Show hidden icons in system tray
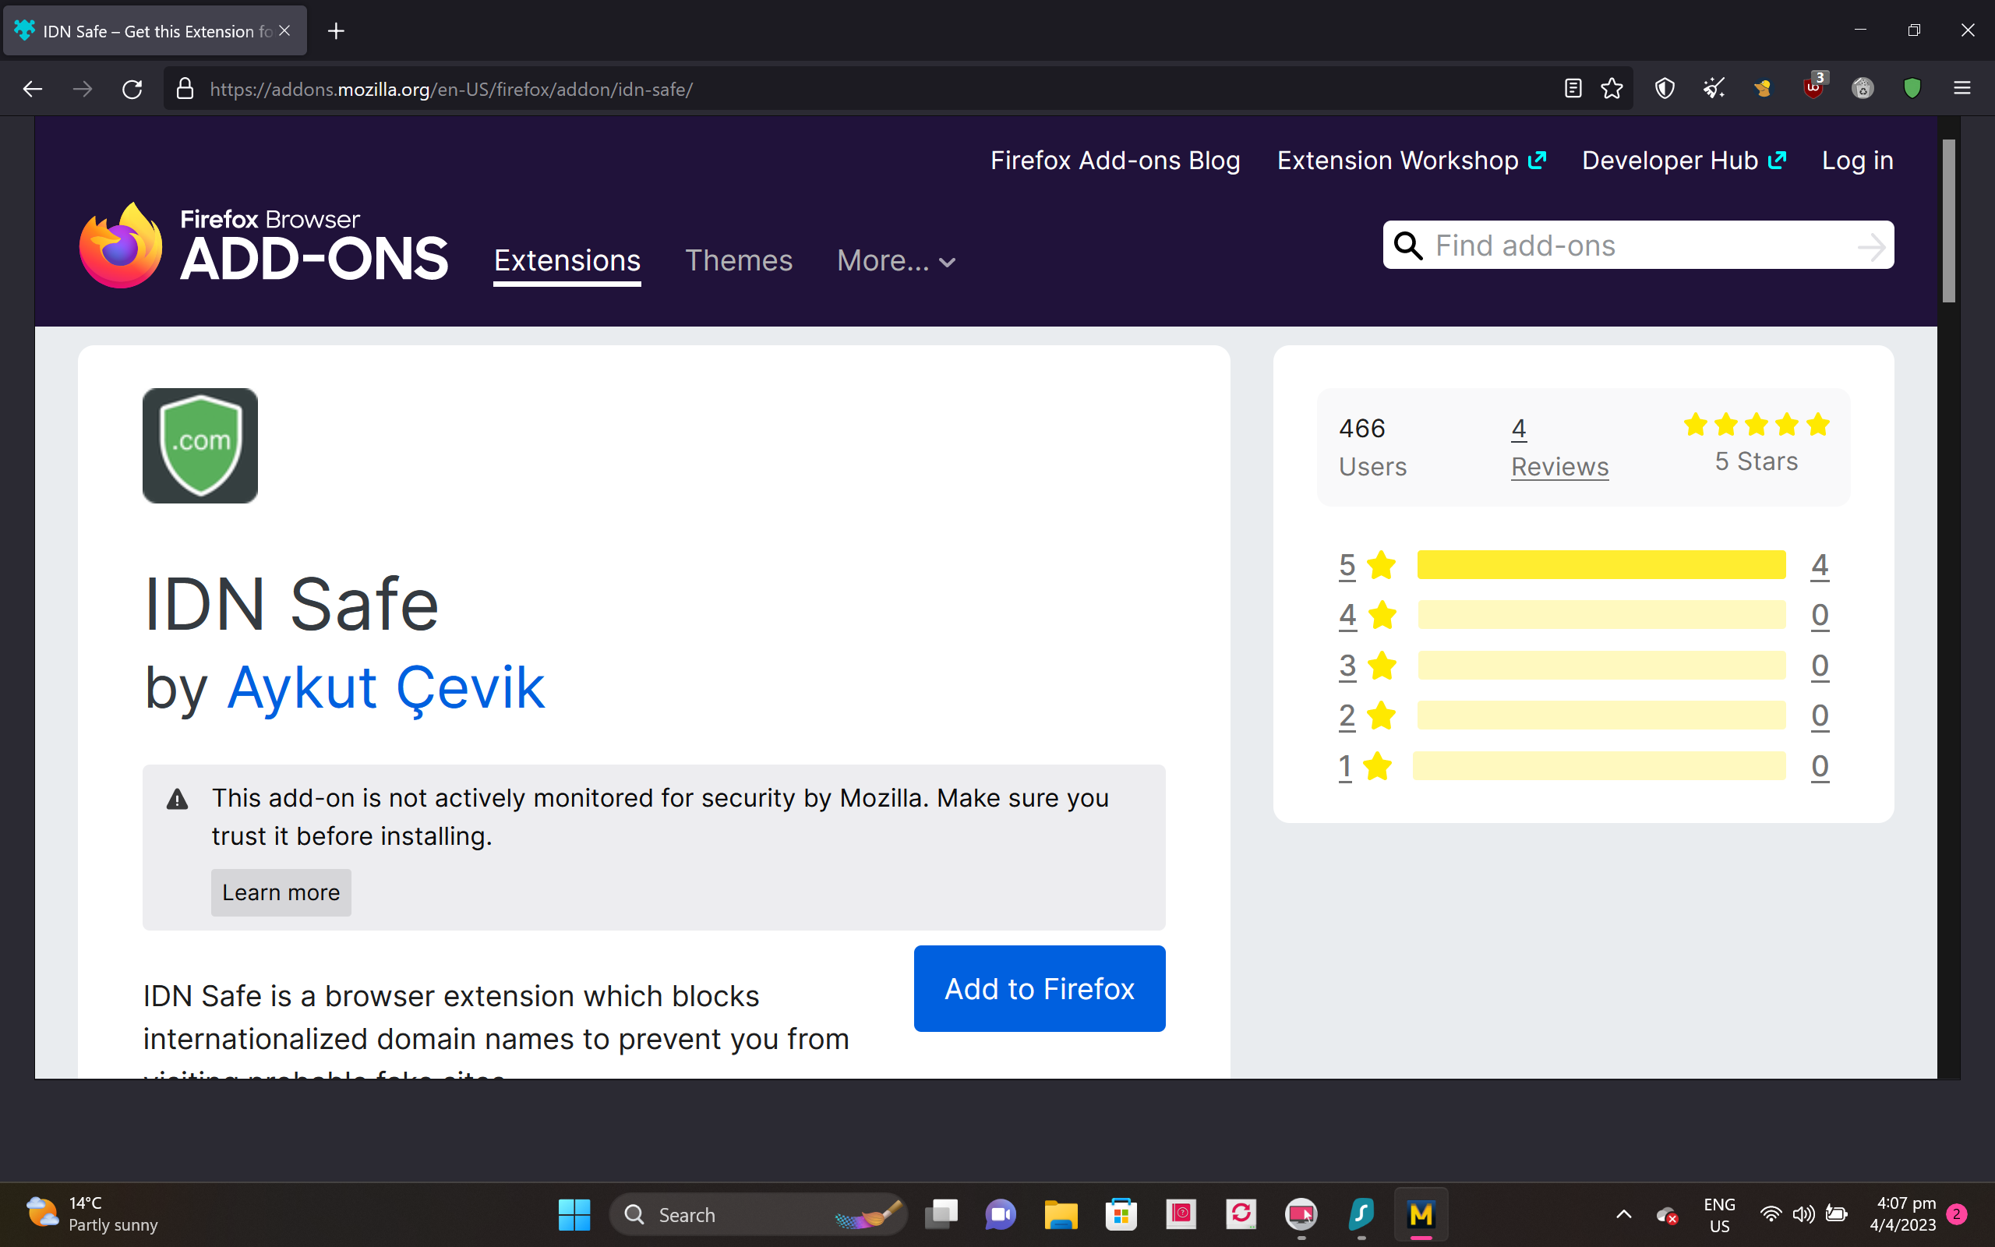The height and width of the screenshot is (1247, 1995). 1623,1214
